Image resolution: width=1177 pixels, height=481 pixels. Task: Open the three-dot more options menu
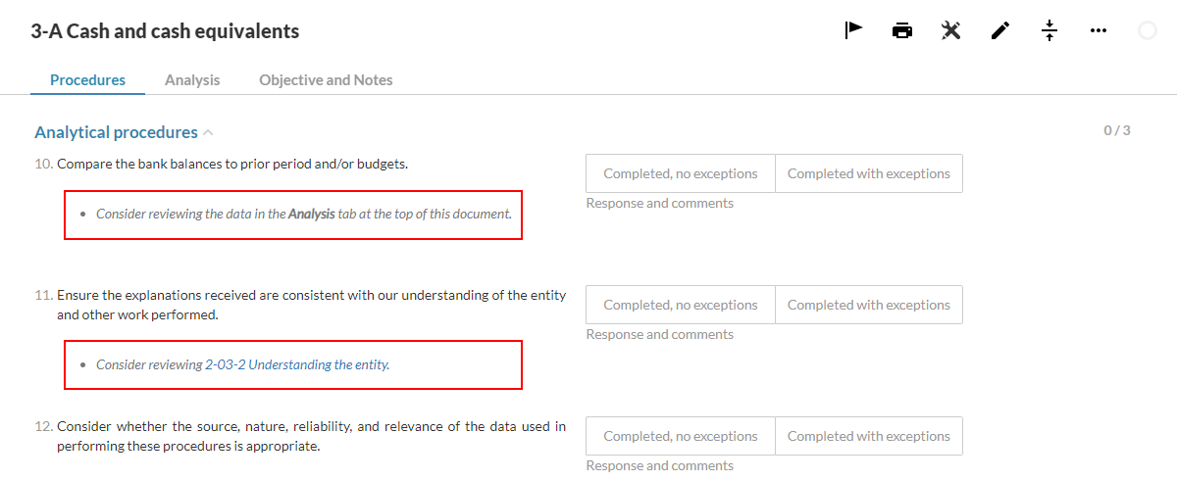[1099, 30]
